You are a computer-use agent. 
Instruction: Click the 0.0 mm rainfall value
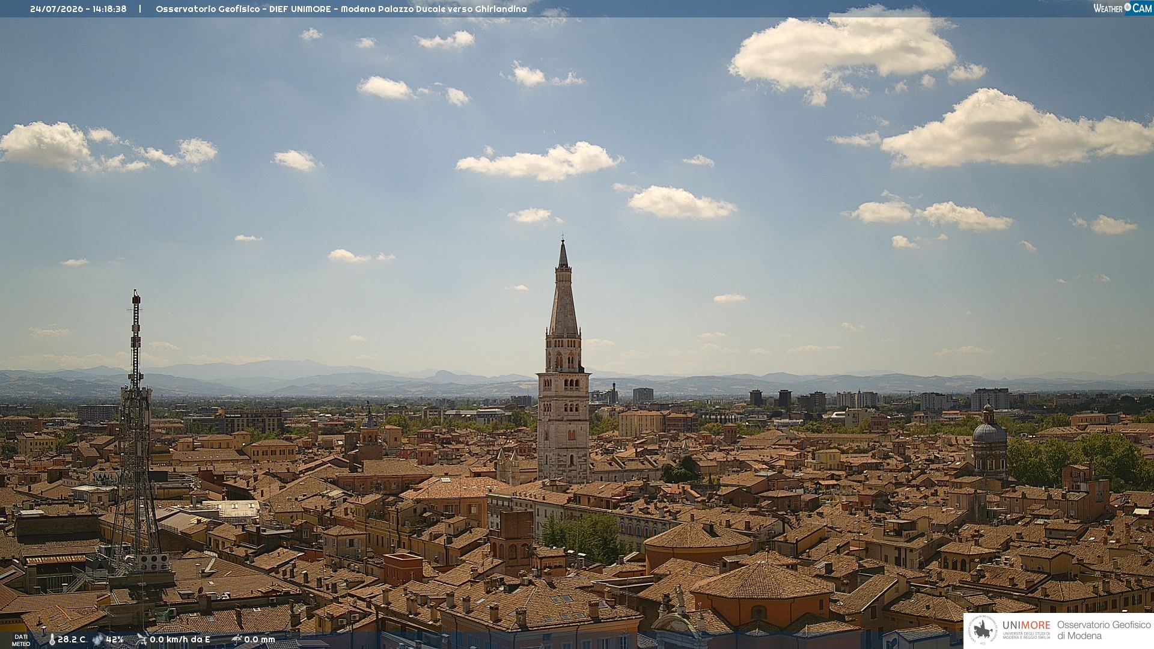point(260,639)
